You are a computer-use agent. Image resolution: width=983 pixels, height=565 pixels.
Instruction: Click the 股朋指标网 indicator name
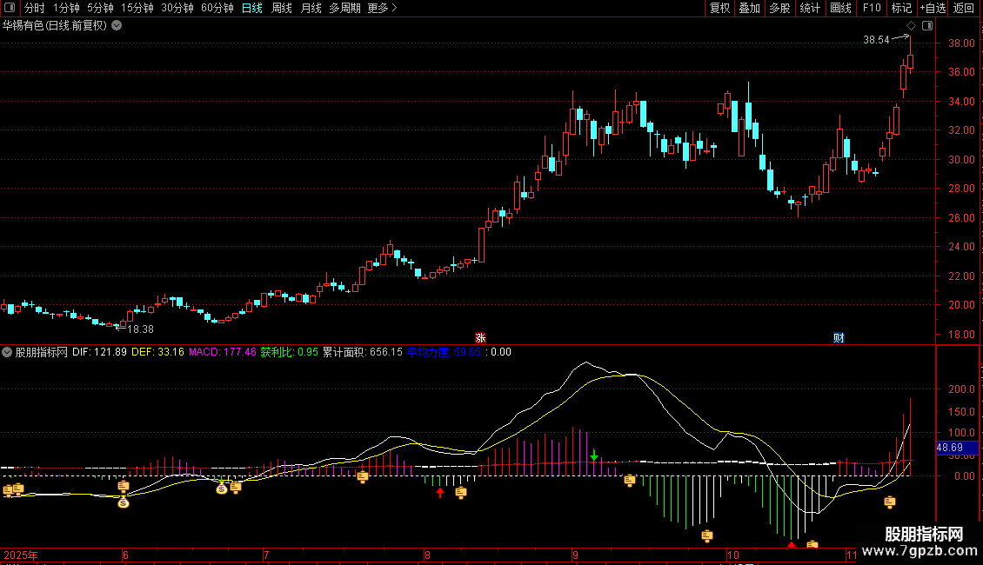click(42, 352)
